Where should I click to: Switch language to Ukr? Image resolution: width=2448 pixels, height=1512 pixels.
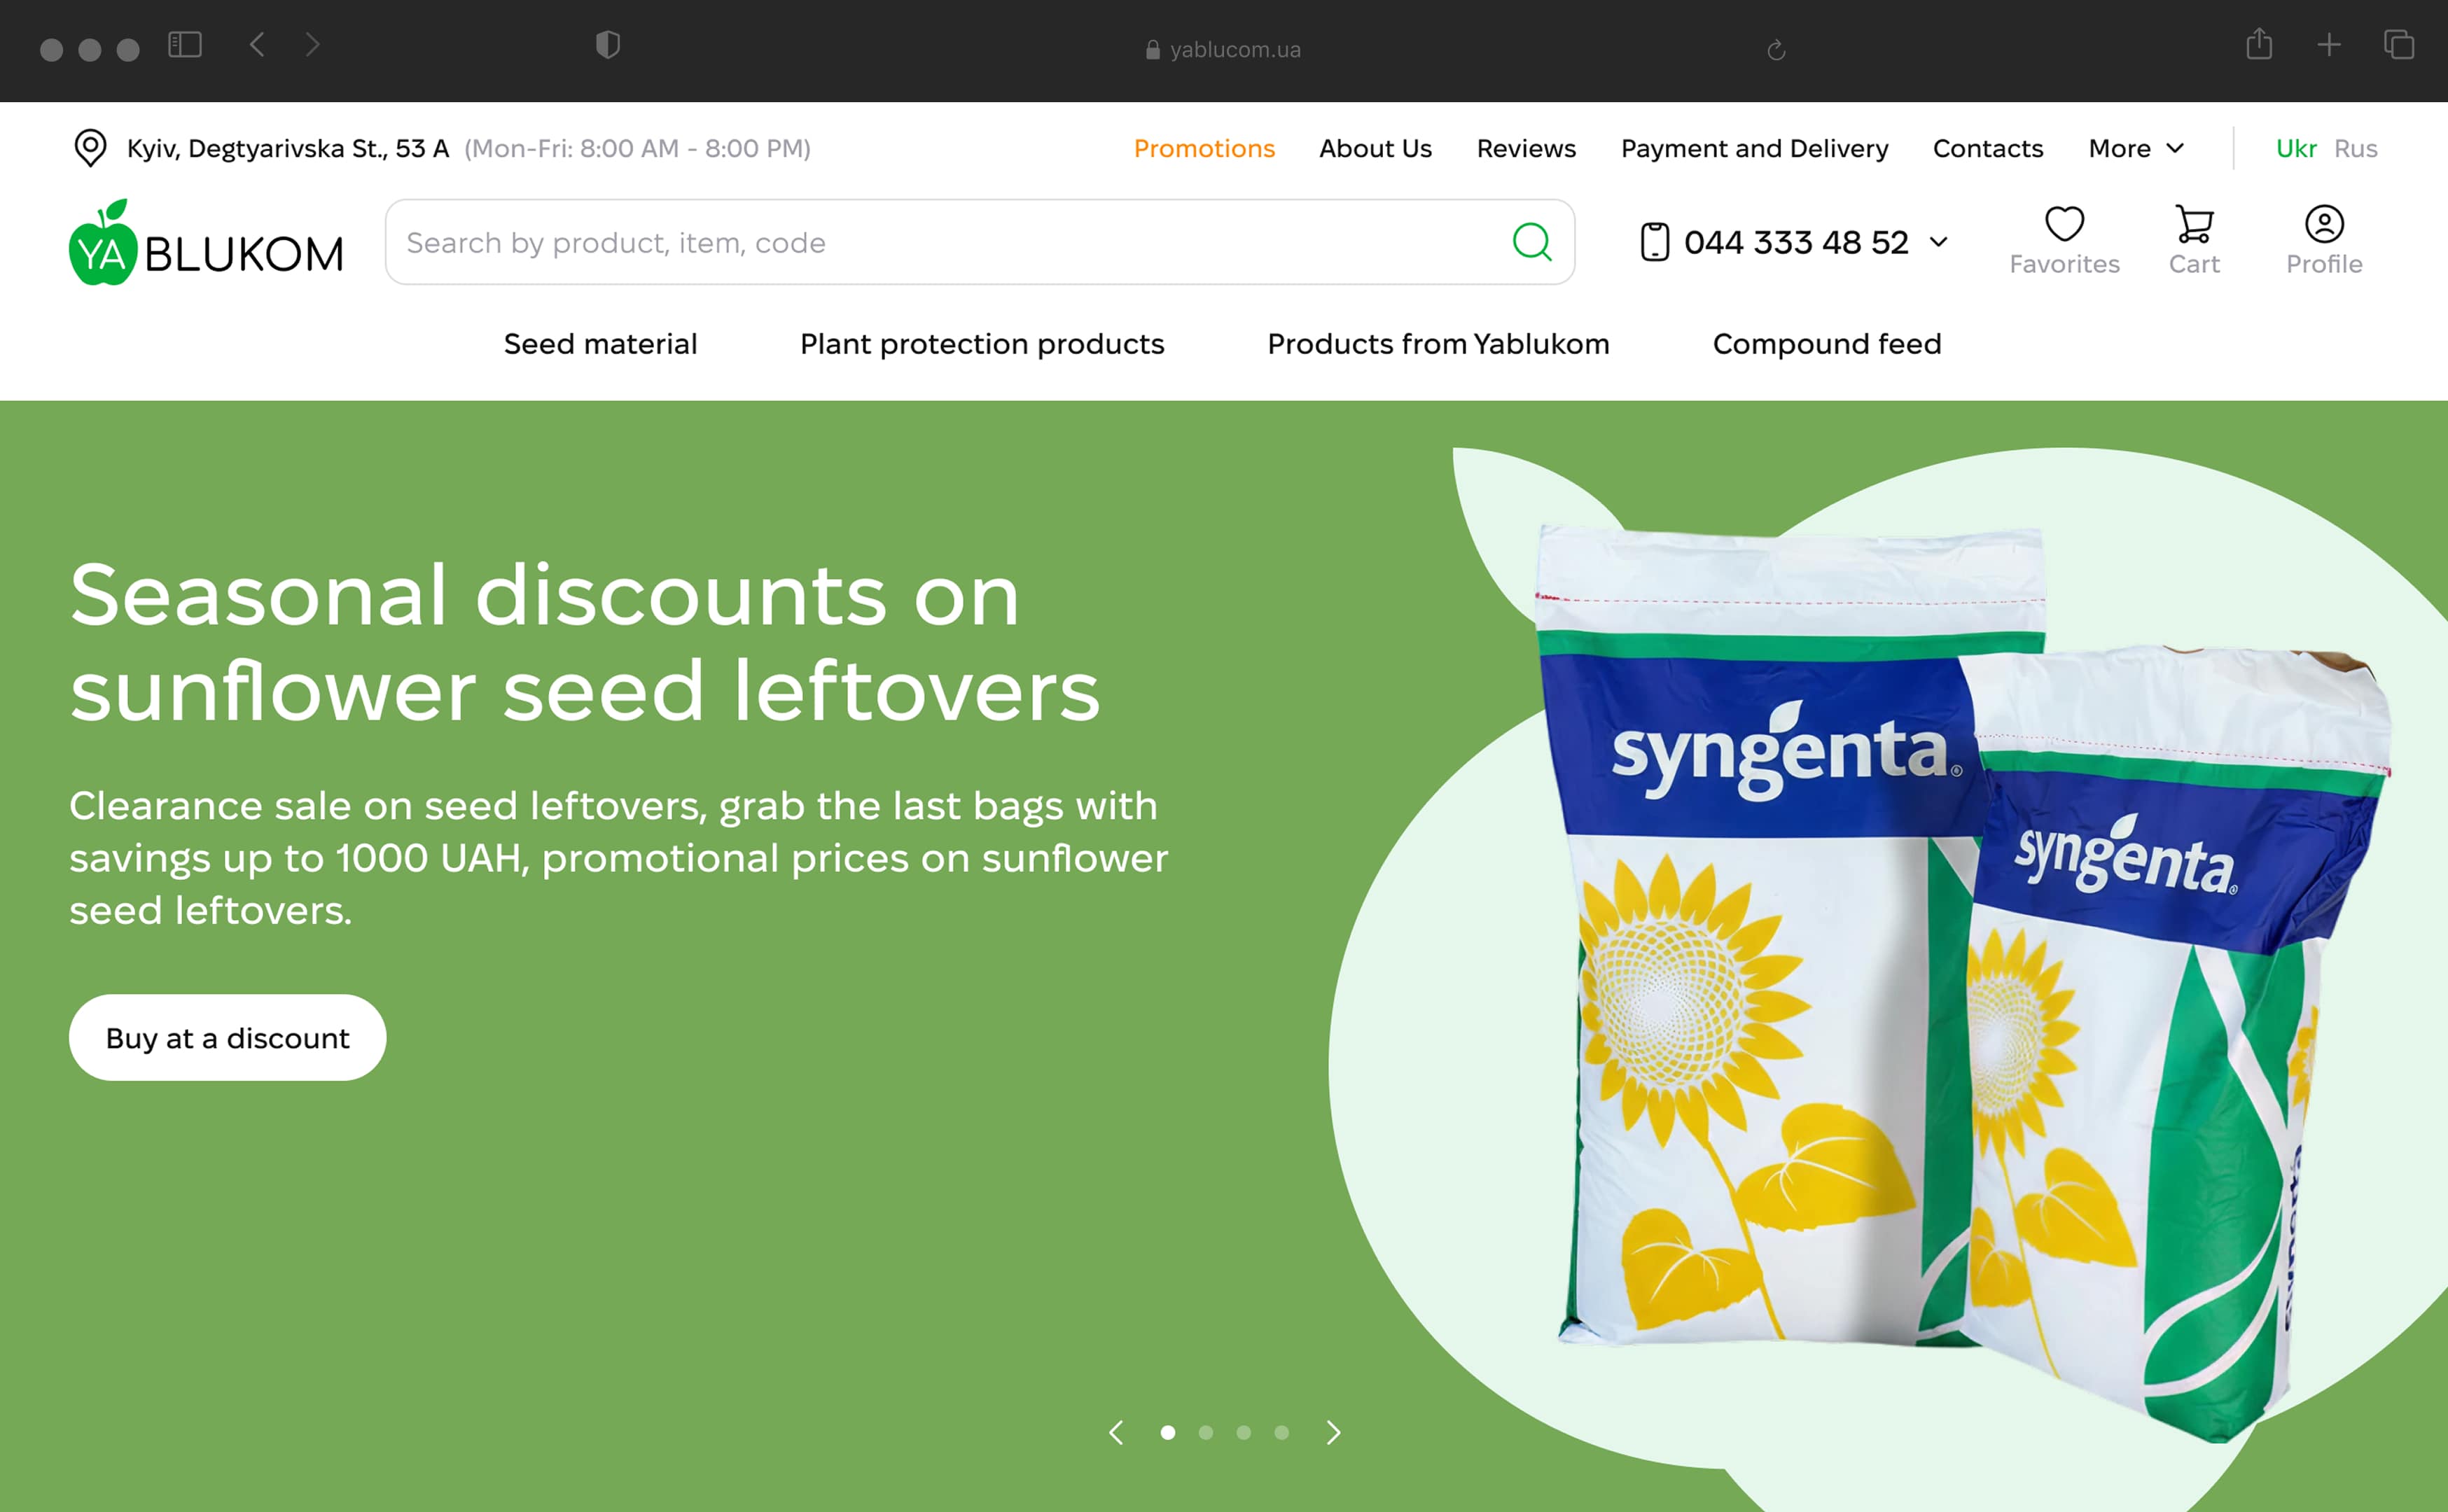[x=2296, y=148]
